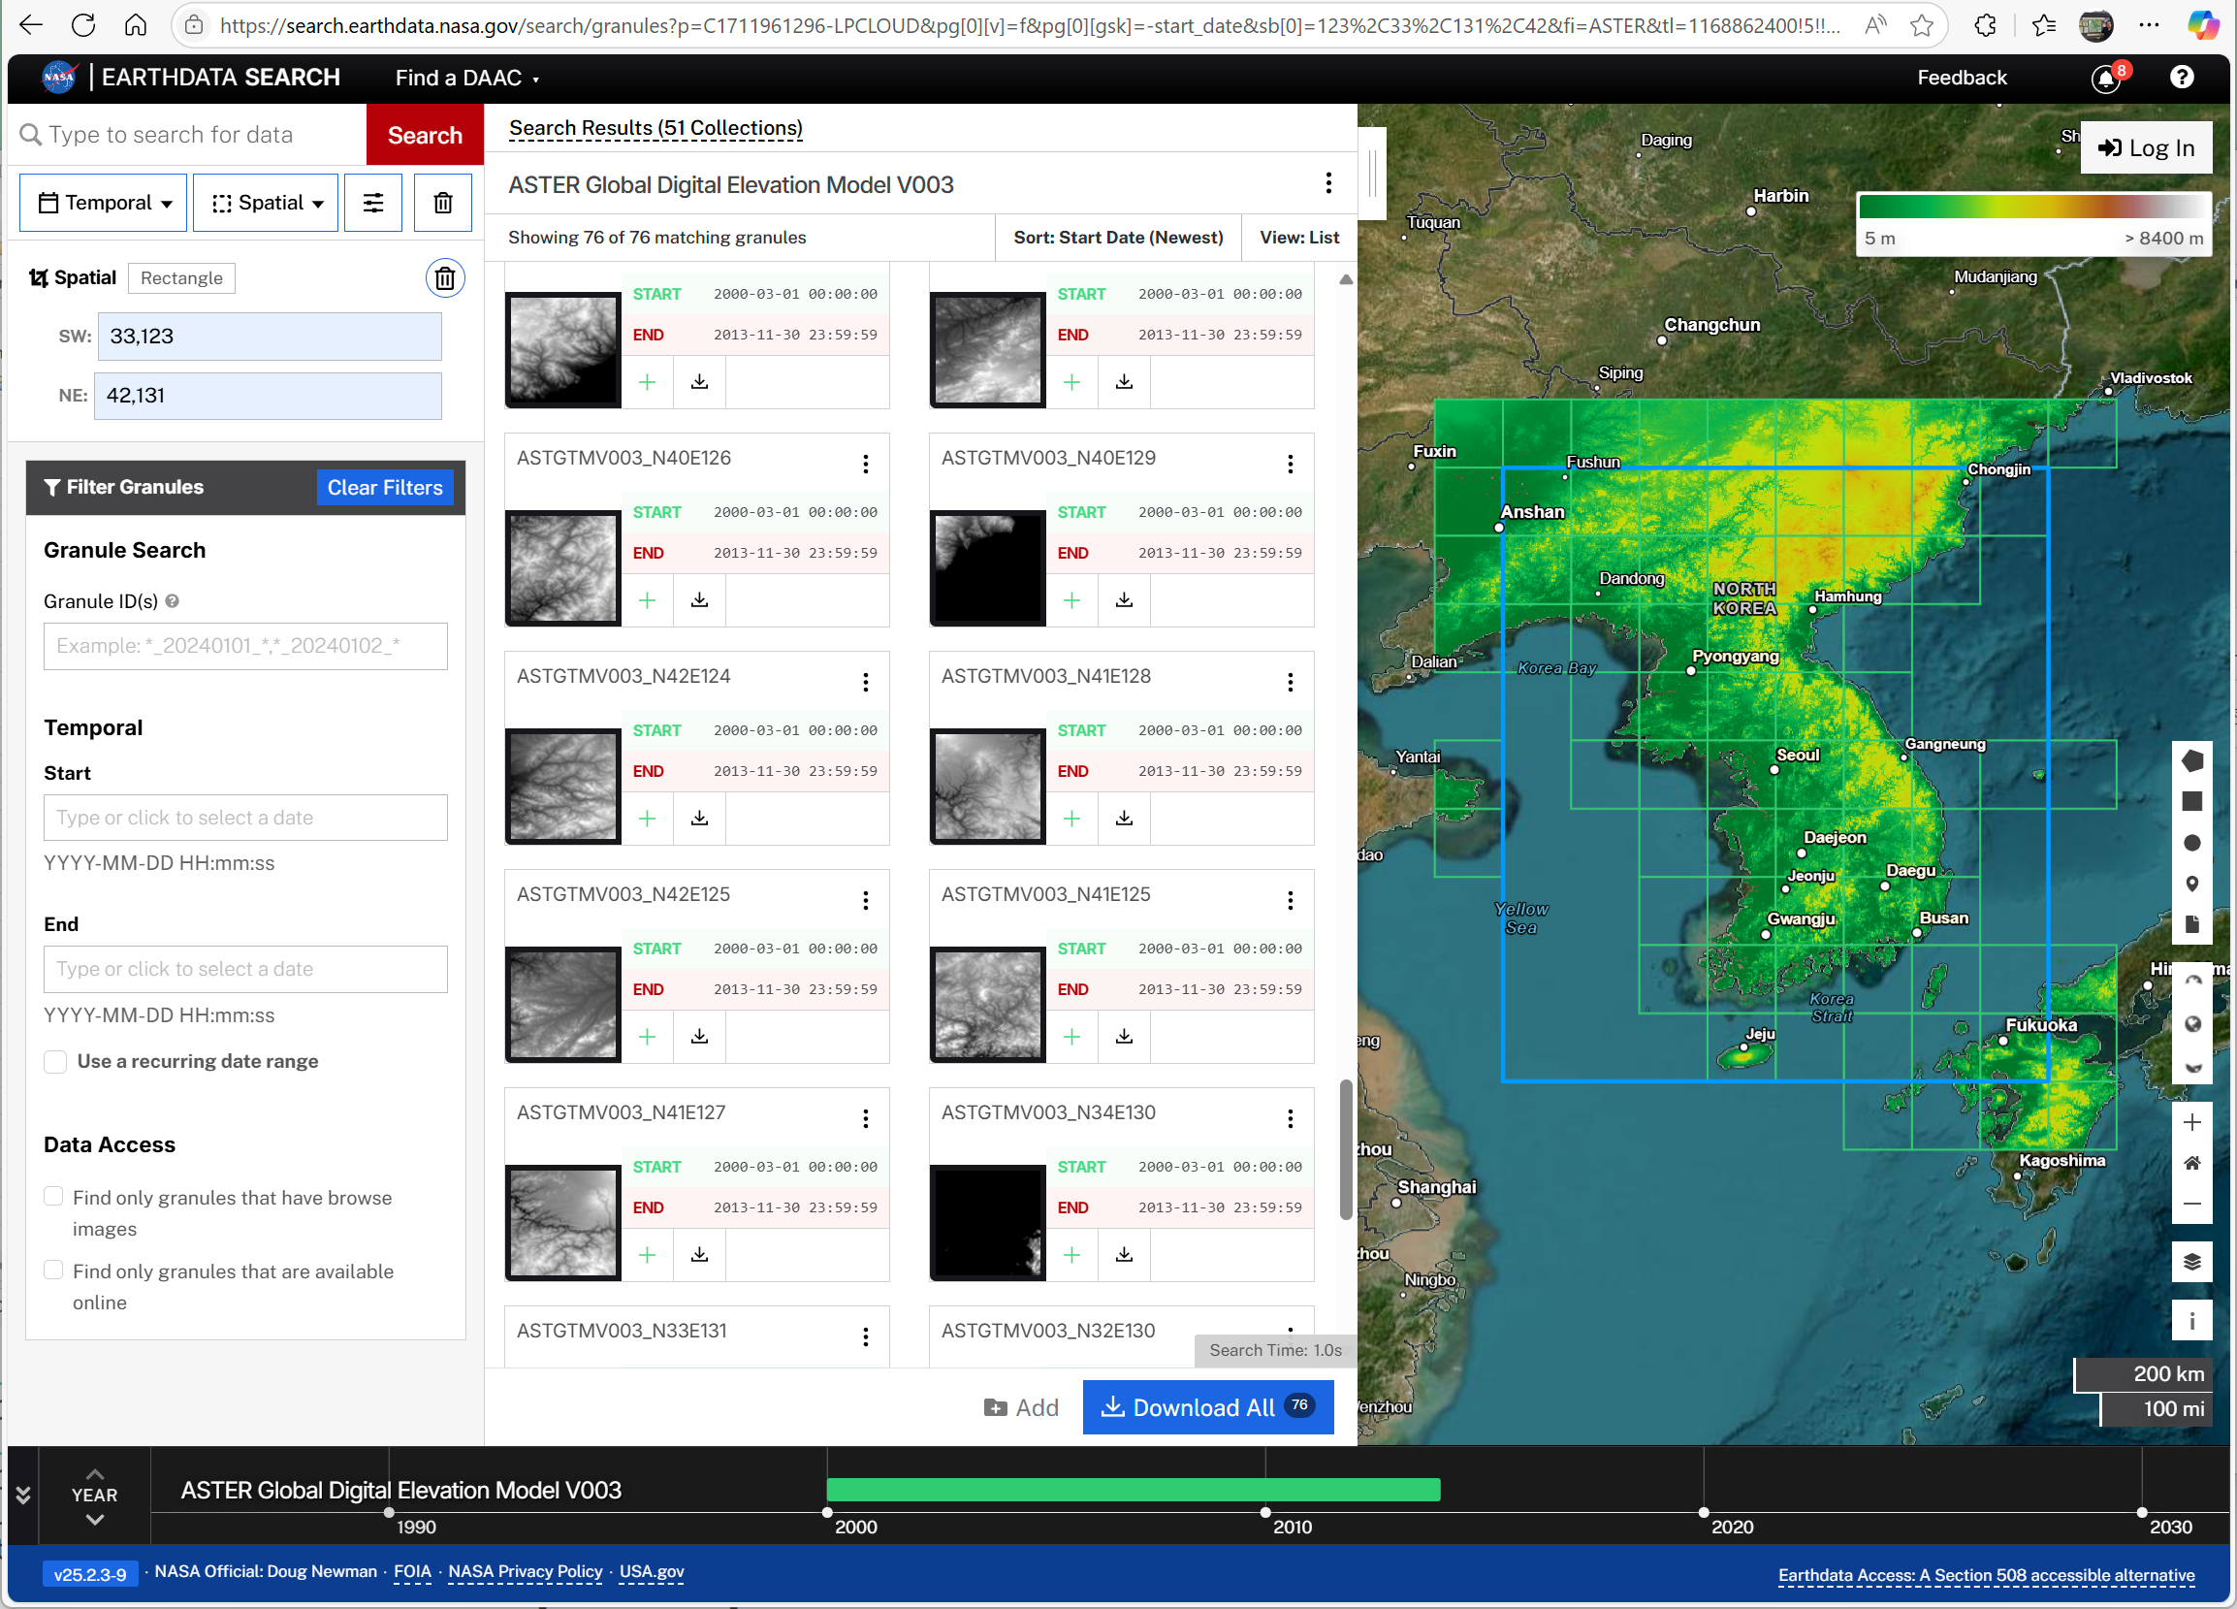The height and width of the screenshot is (1609, 2237).
Task: Open Sort: Start Date (Newest) menu
Action: click(1117, 238)
